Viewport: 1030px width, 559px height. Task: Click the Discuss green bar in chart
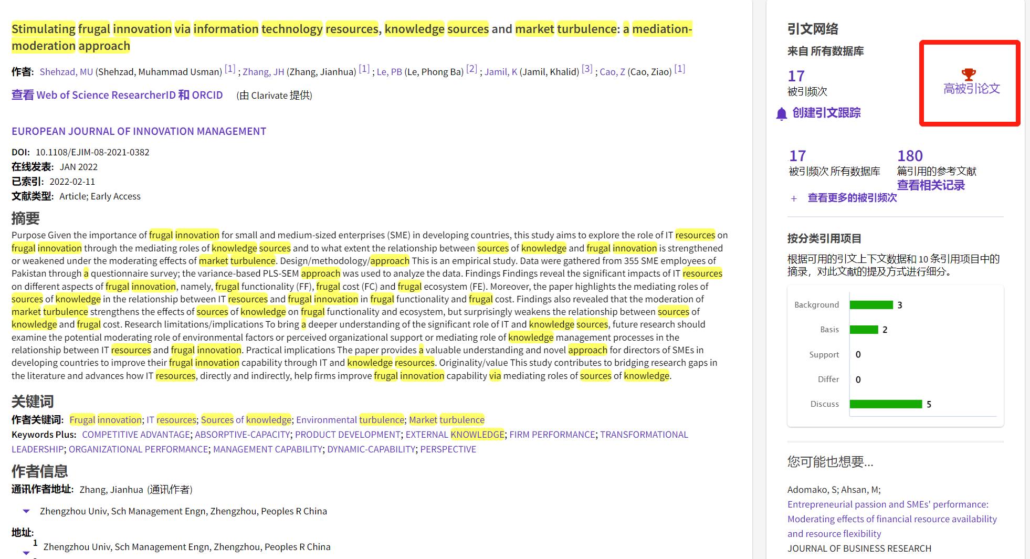click(886, 404)
